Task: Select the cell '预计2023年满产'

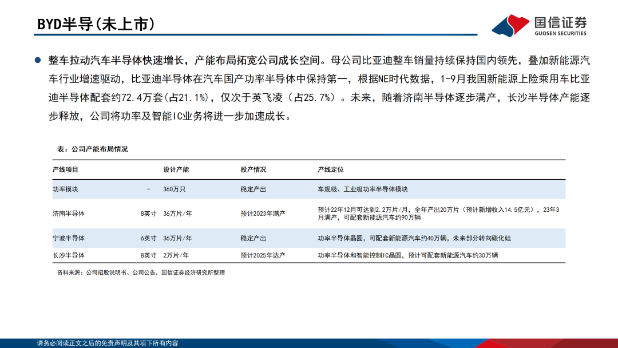Action: [x=263, y=213]
